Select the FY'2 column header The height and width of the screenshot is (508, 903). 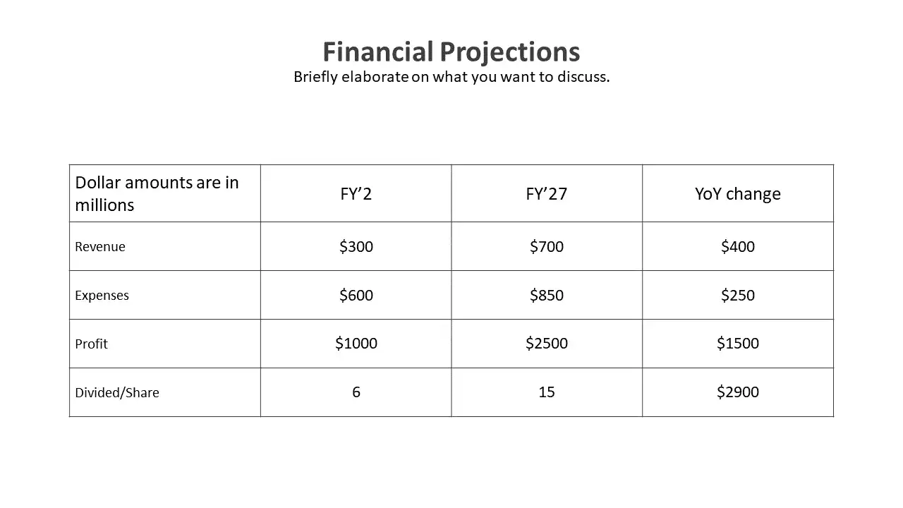[356, 193]
